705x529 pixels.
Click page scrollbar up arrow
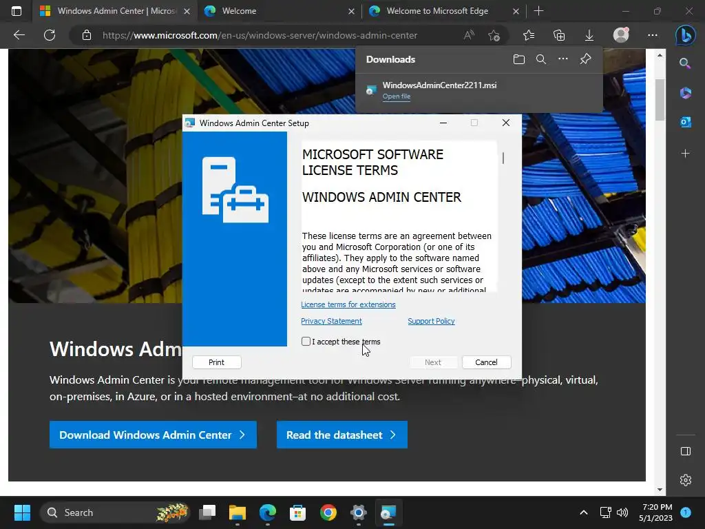[x=660, y=55]
